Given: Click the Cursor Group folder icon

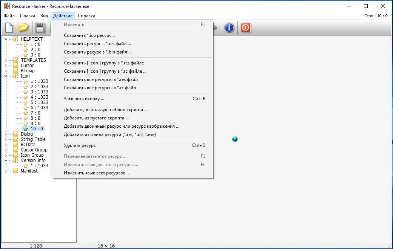Looking at the screenshot, I should click(16, 150).
